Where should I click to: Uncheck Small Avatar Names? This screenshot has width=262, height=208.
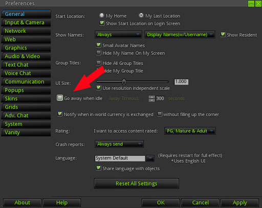point(98,45)
